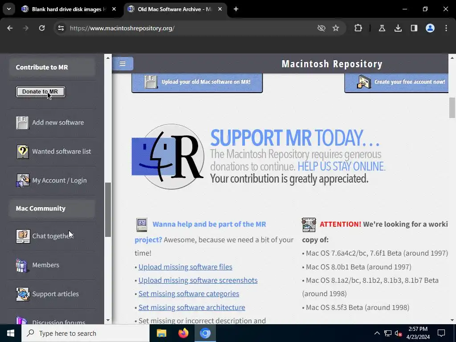The width and height of the screenshot is (456, 342).
Task: Open the Upload missing software screenshots link
Action: tap(198, 281)
